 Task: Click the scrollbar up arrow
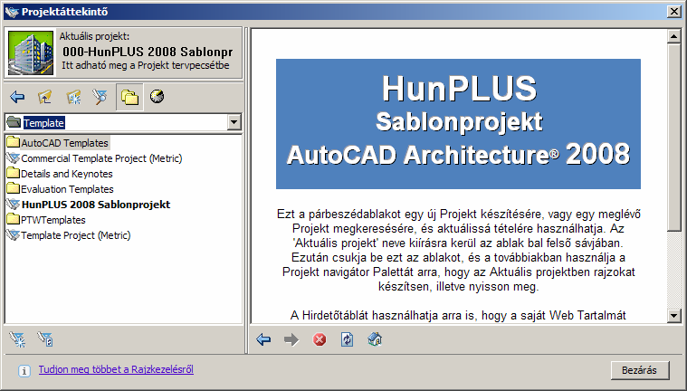point(673,36)
